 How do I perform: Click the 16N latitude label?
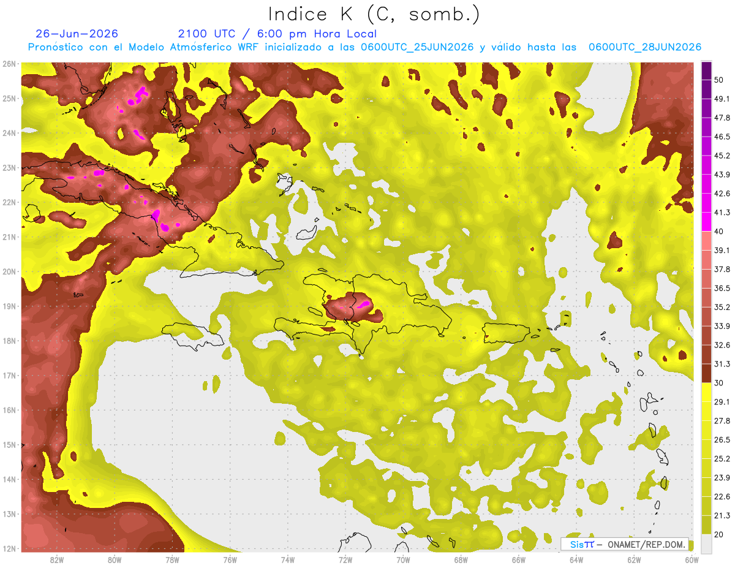point(9,410)
